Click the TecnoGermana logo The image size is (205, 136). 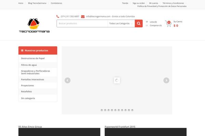click(34, 26)
